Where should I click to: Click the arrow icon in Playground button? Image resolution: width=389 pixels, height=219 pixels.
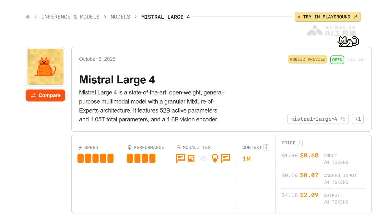click(x=355, y=17)
